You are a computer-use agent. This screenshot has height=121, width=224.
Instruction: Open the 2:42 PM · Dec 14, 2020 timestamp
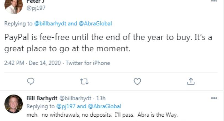click(x=32, y=63)
